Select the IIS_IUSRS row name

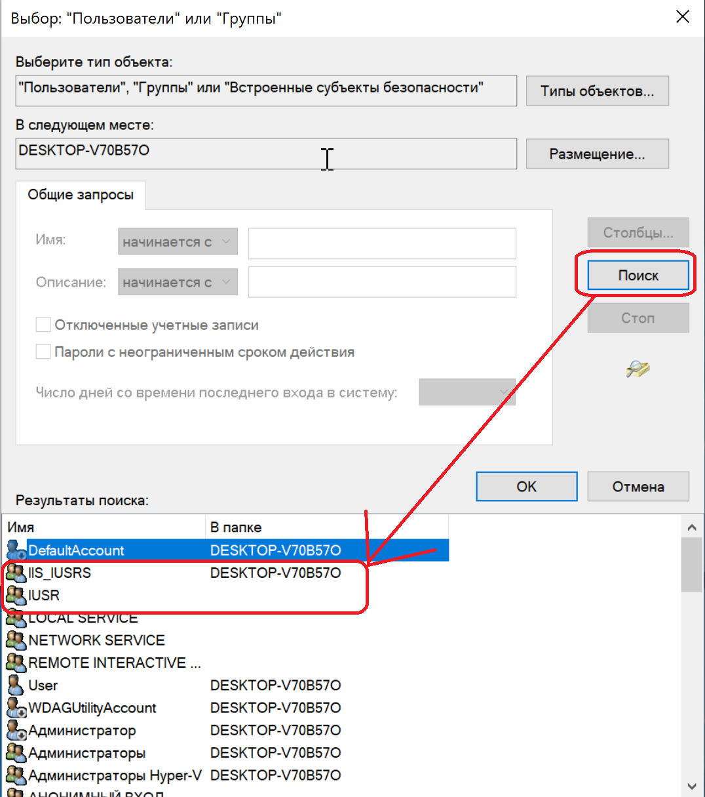[x=60, y=573]
